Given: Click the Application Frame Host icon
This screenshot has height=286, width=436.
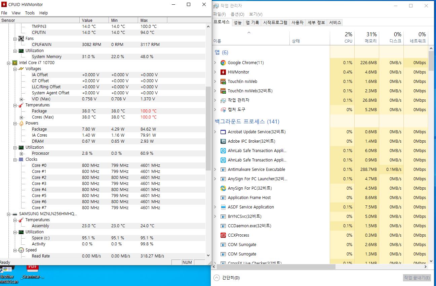Looking at the screenshot, I should point(223,198).
